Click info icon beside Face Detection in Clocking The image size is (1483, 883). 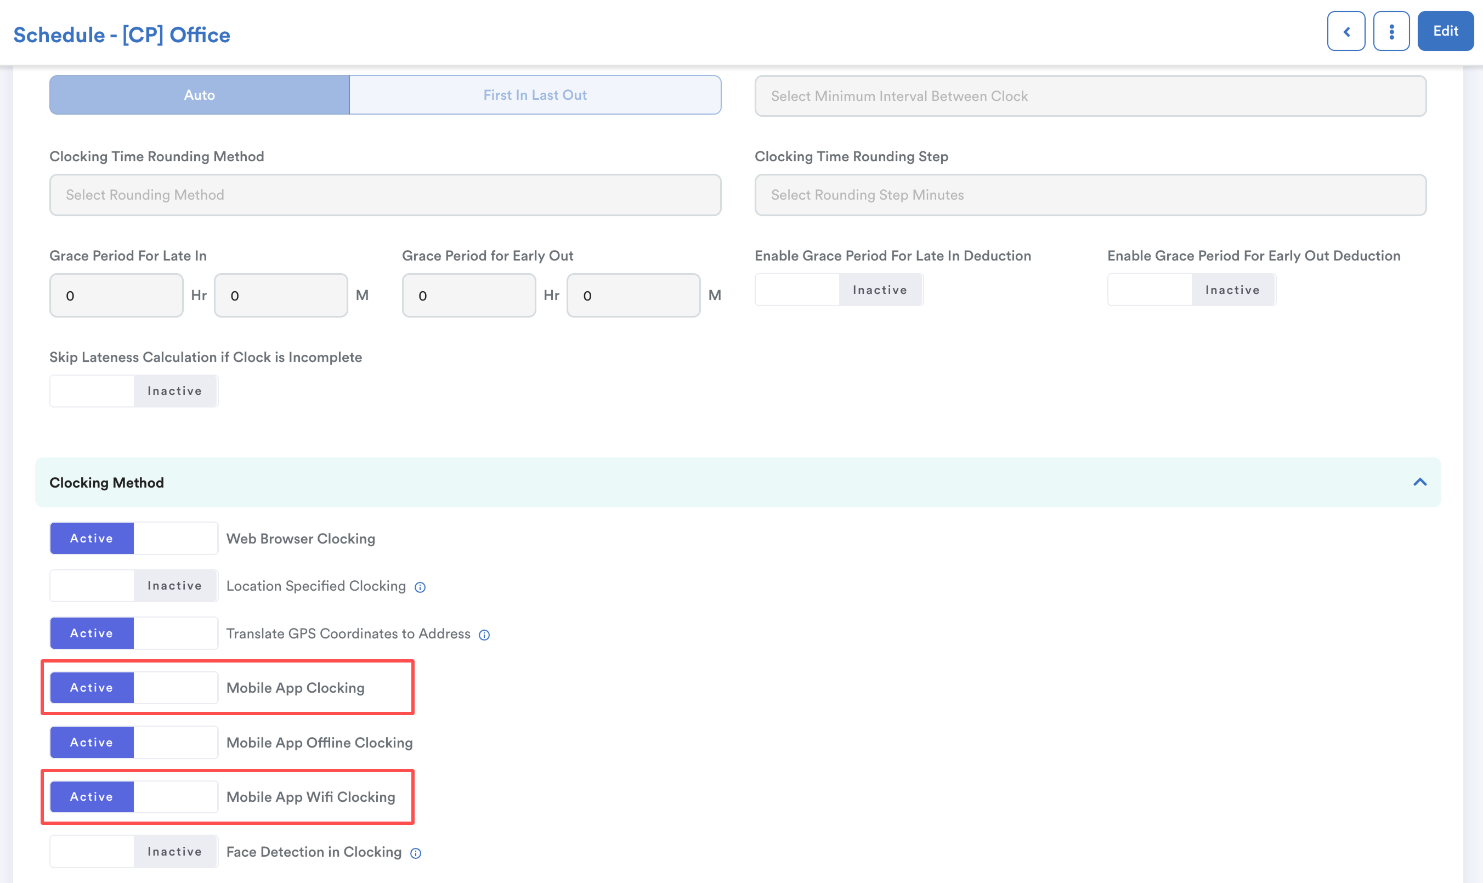[x=416, y=853]
